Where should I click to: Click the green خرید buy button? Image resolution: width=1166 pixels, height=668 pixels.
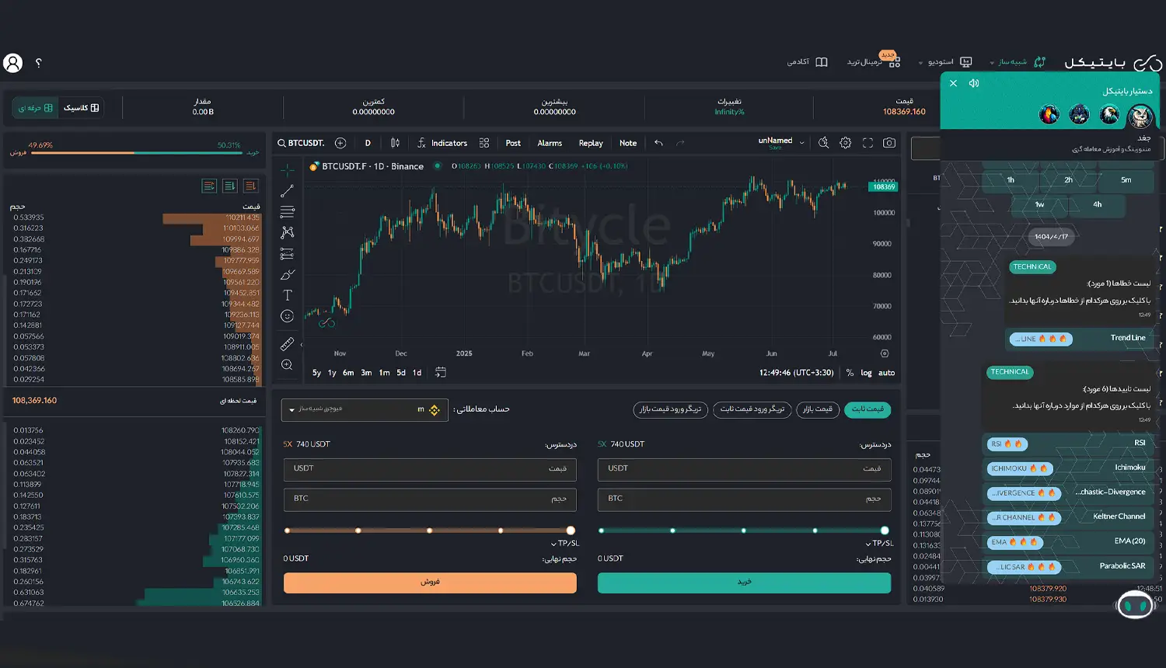point(744,583)
